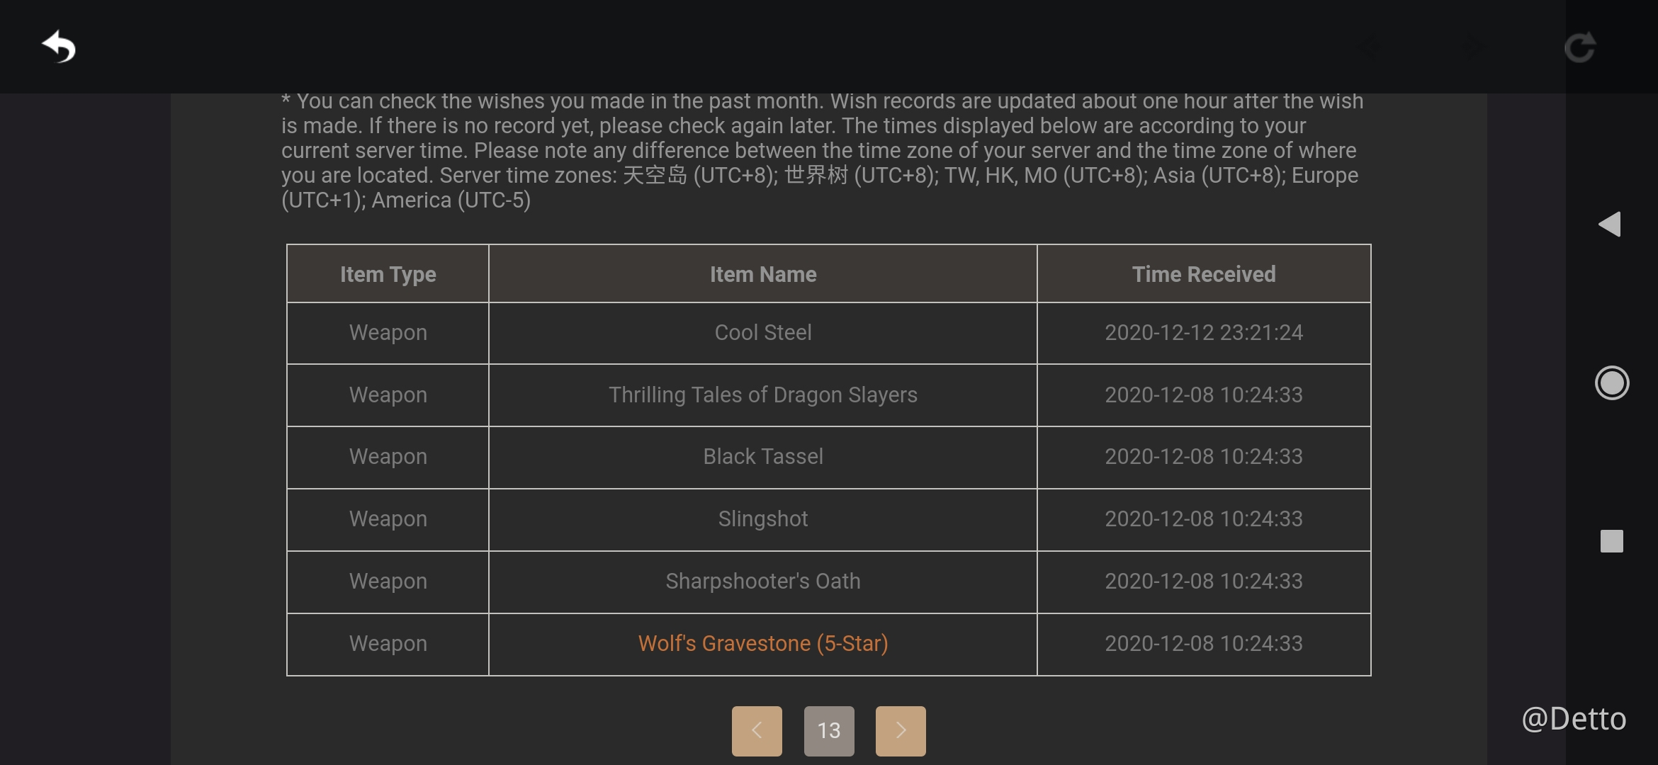Viewport: 1658px width, 765px height.
Task: Select Thrilling Tales of Dragon Slayers row
Action: click(x=762, y=395)
